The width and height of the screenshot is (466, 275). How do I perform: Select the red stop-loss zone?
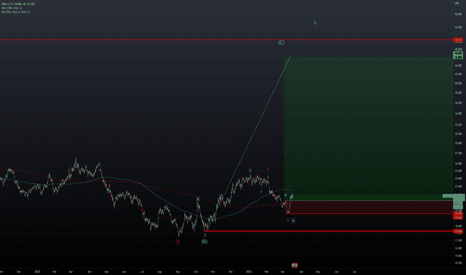(368, 207)
